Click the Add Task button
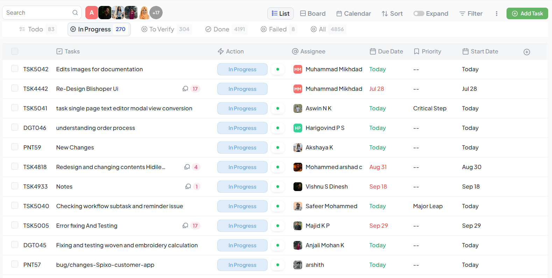This screenshot has width=552, height=278. [527, 14]
